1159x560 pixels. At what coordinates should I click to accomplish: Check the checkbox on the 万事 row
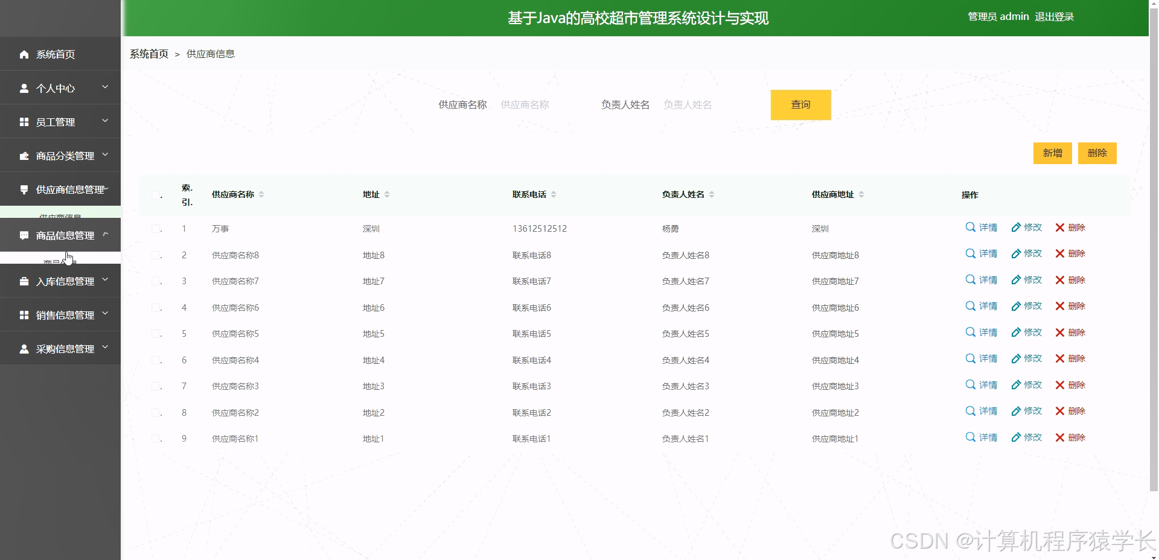coord(155,229)
